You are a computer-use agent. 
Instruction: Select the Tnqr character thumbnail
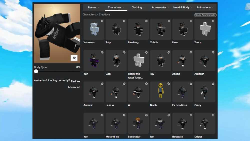coord(116,29)
